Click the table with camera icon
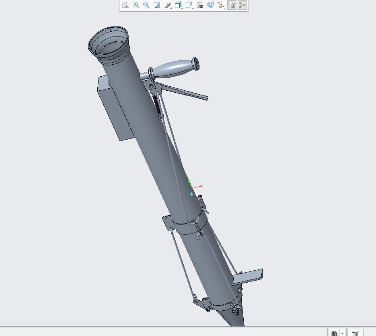 click(x=200, y=5)
